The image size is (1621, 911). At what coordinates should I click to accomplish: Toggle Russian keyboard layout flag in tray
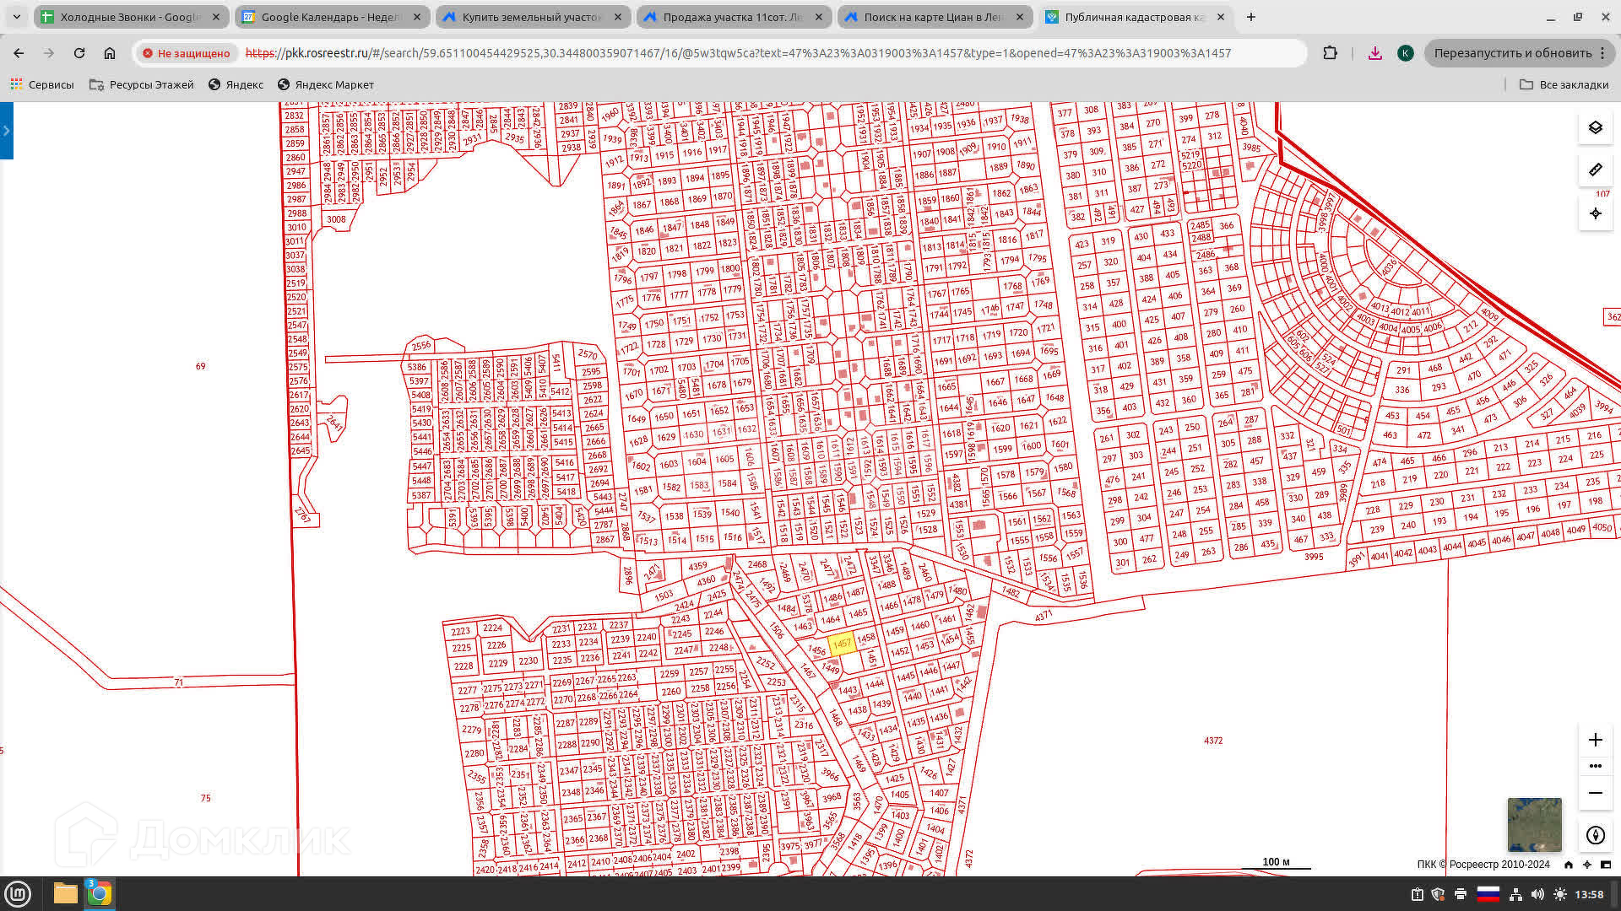coord(1488,894)
